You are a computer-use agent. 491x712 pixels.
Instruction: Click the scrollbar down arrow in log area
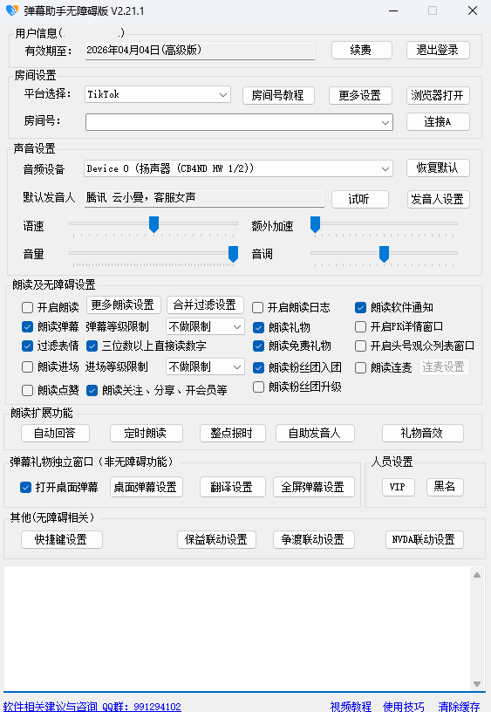tap(476, 683)
